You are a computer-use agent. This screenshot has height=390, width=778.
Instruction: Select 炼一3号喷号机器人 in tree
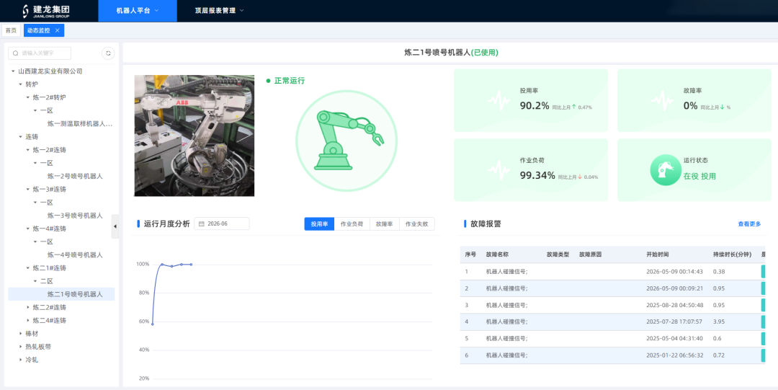(x=75, y=216)
